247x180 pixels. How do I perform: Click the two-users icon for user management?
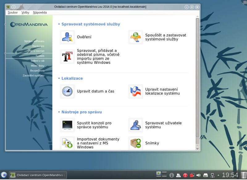pyautogui.click(x=136, y=125)
